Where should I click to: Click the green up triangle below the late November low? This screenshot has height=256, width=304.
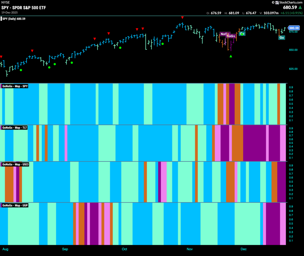(231, 56)
